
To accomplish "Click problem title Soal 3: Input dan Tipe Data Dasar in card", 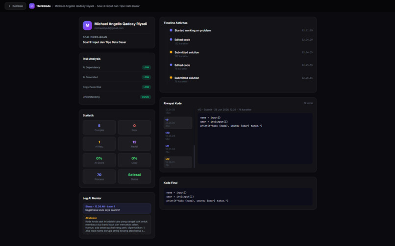I will tap(104, 42).
